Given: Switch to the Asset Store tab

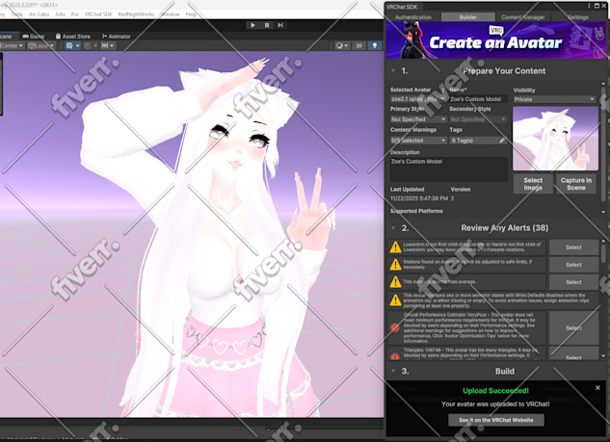Looking at the screenshot, I should (x=72, y=37).
